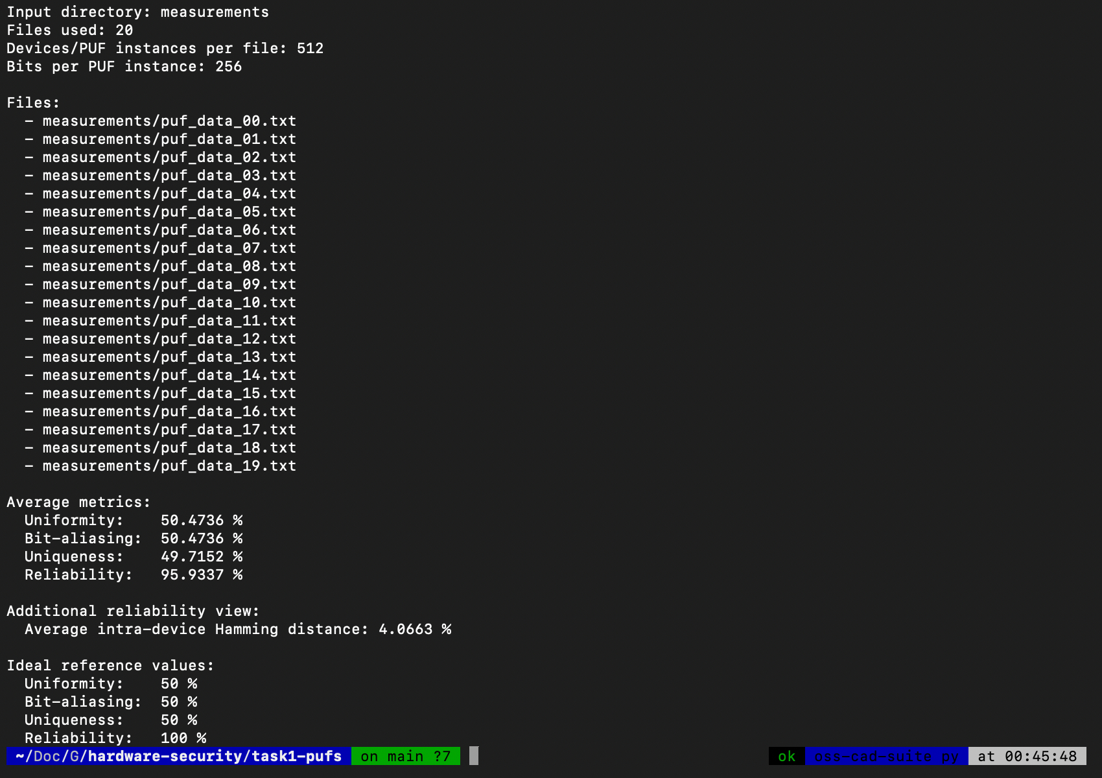
Task: Click the 'oss-cad-suite py' environment segment
Action: (886, 757)
